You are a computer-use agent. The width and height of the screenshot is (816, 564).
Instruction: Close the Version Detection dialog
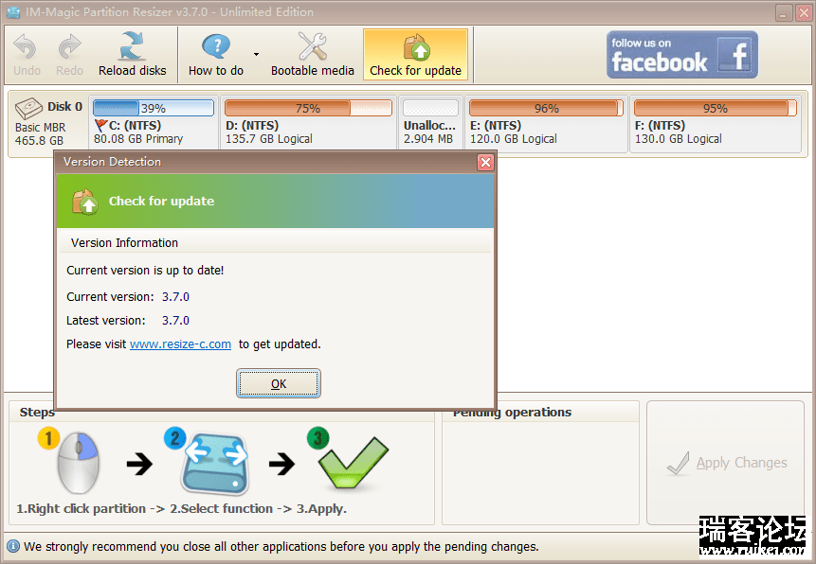click(x=485, y=162)
